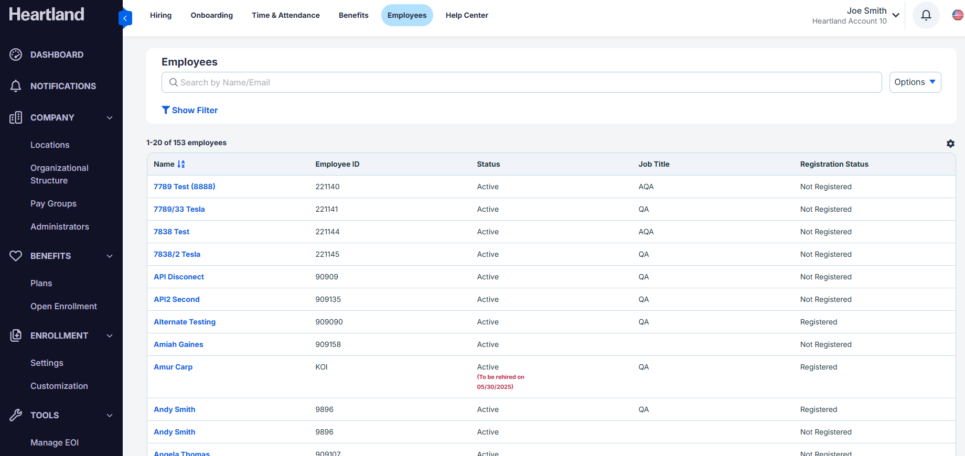Collapse the BENEFITS section chevron
The height and width of the screenshot is (456, 965).
pyautogui.click(x=110, y=256)
